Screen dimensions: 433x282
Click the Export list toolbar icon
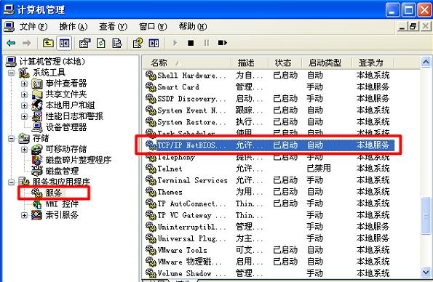[x=117, y=43]
